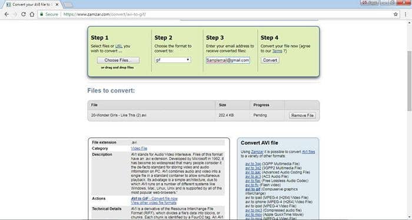Screen dimensions: 412x220
Task: Click the 'File extension' row label
Action: point(104,142)
